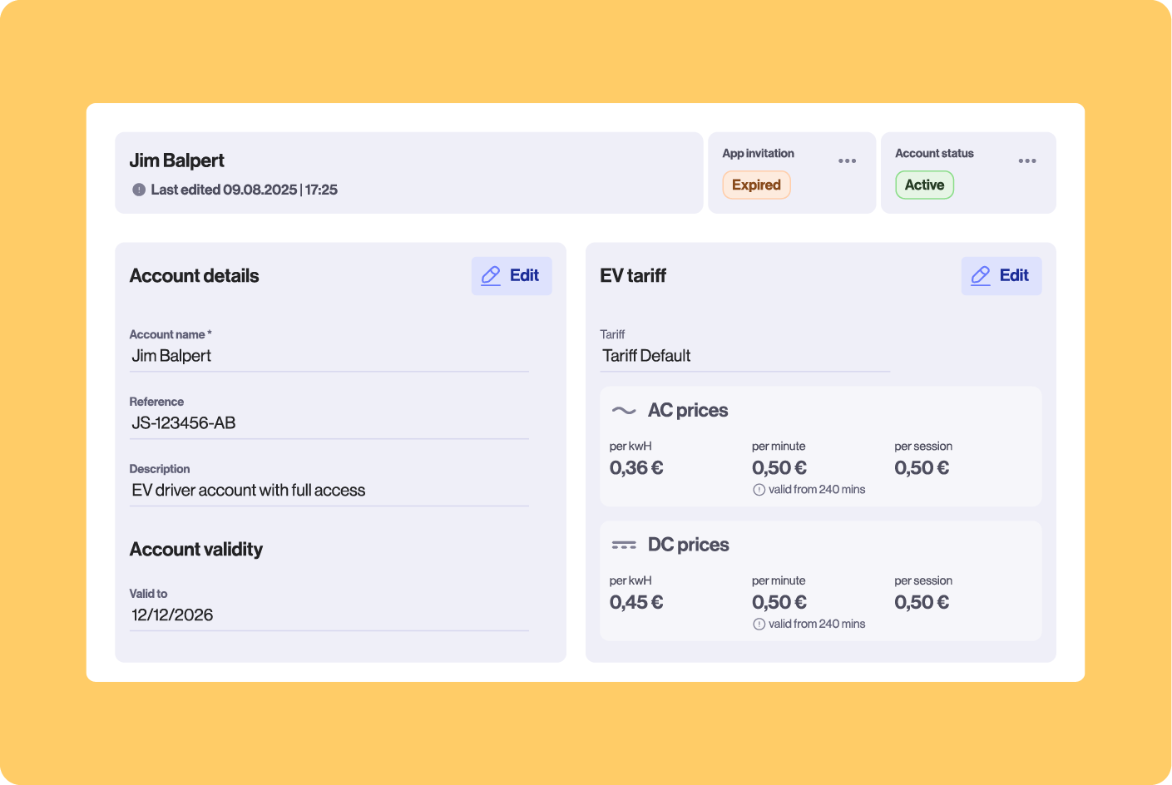This screenshot has height=785, width=1172.
Task: Open the Account status three-dot menu
Action: coord(1027,160)
